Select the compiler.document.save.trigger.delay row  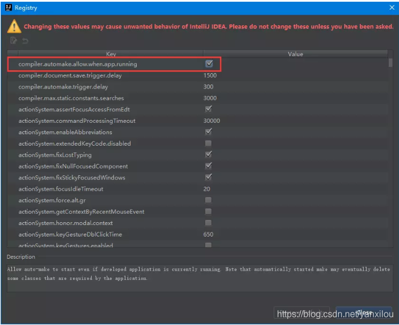tap(198, 75)
